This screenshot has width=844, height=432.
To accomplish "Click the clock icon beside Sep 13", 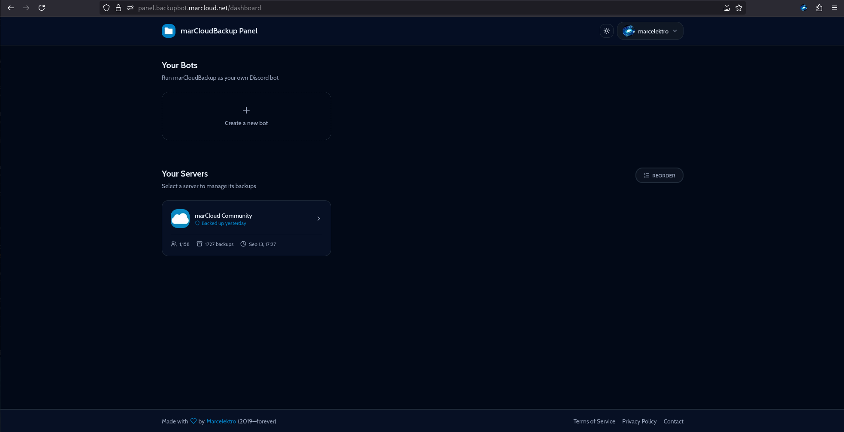I will point(243,244).
